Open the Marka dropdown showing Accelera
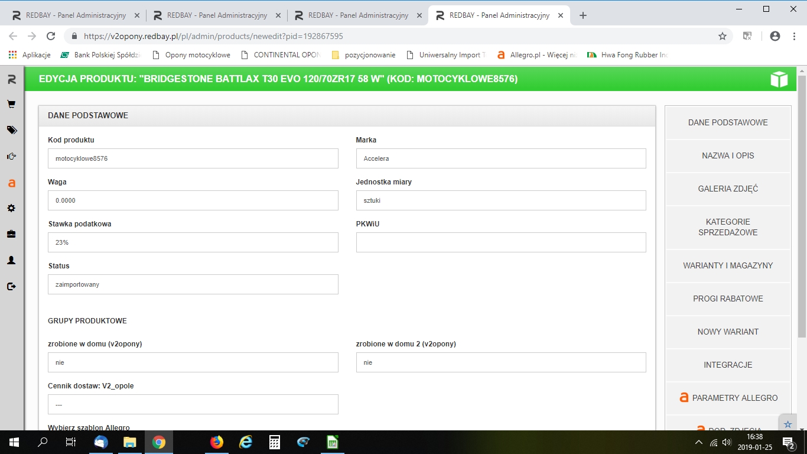Image resolution: width=807 pixels, height=454 pixels. coord(500,158)
